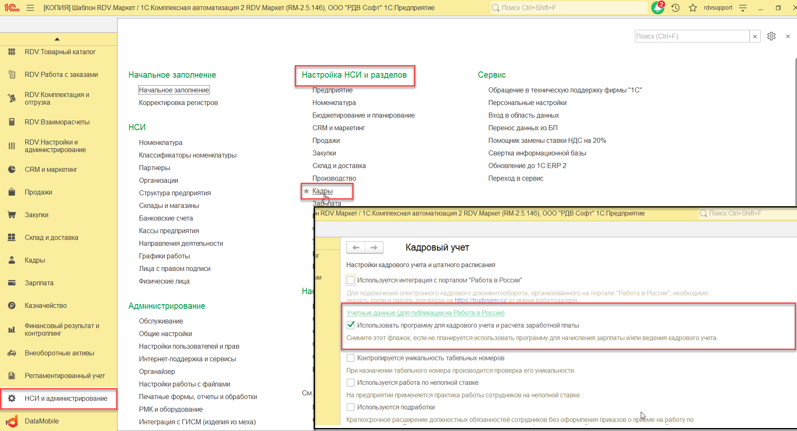Go forward in Кадровый учет window

pos(374,247)
